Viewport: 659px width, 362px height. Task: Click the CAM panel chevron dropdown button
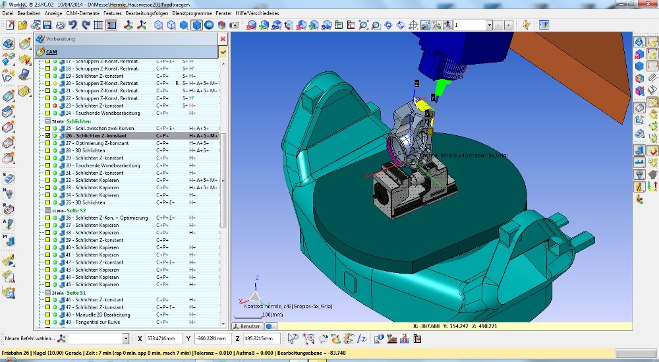point(223,52)
